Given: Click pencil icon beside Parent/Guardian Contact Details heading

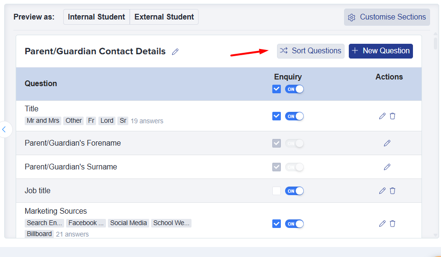Looking at the screenshot, I should point(175,52).
